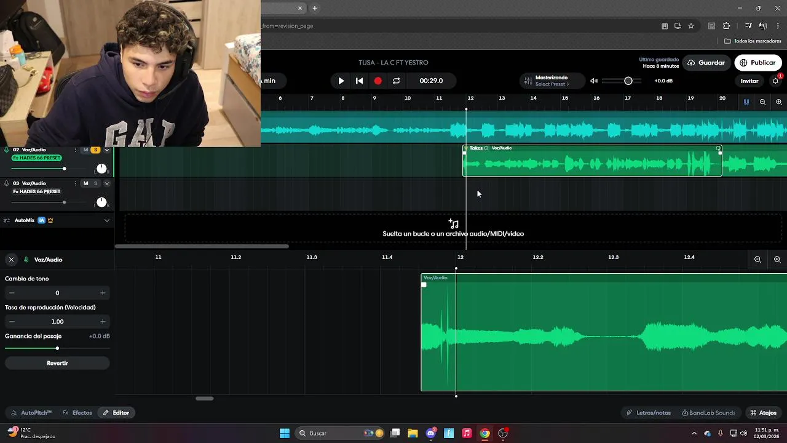Open the Letras/notas panel
Screen dimensions: 787x443
pos(649,413)
